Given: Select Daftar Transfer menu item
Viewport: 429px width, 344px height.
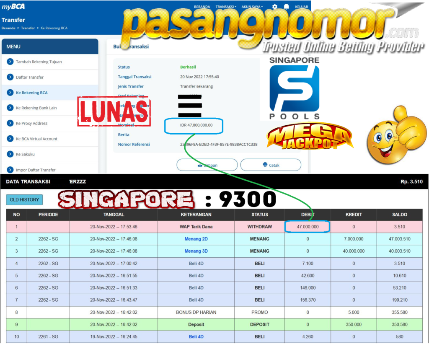Looking at the screenshot, I should [x=50, y=77].
